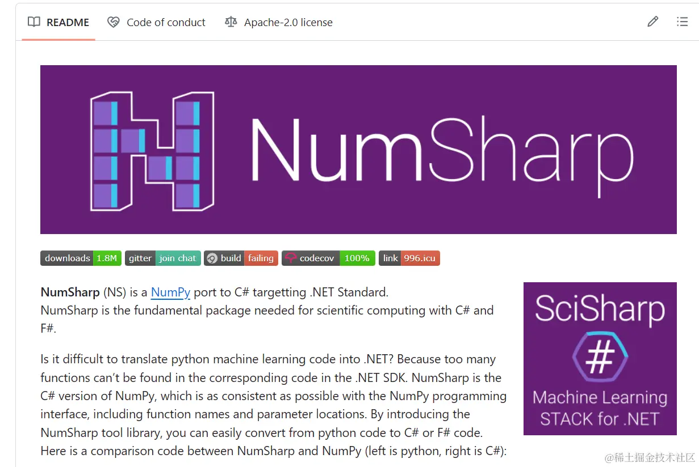The width and height of the screenshot is (699, 467).
Task: Open the Apache-2.0 license tab
Action: 278,23
